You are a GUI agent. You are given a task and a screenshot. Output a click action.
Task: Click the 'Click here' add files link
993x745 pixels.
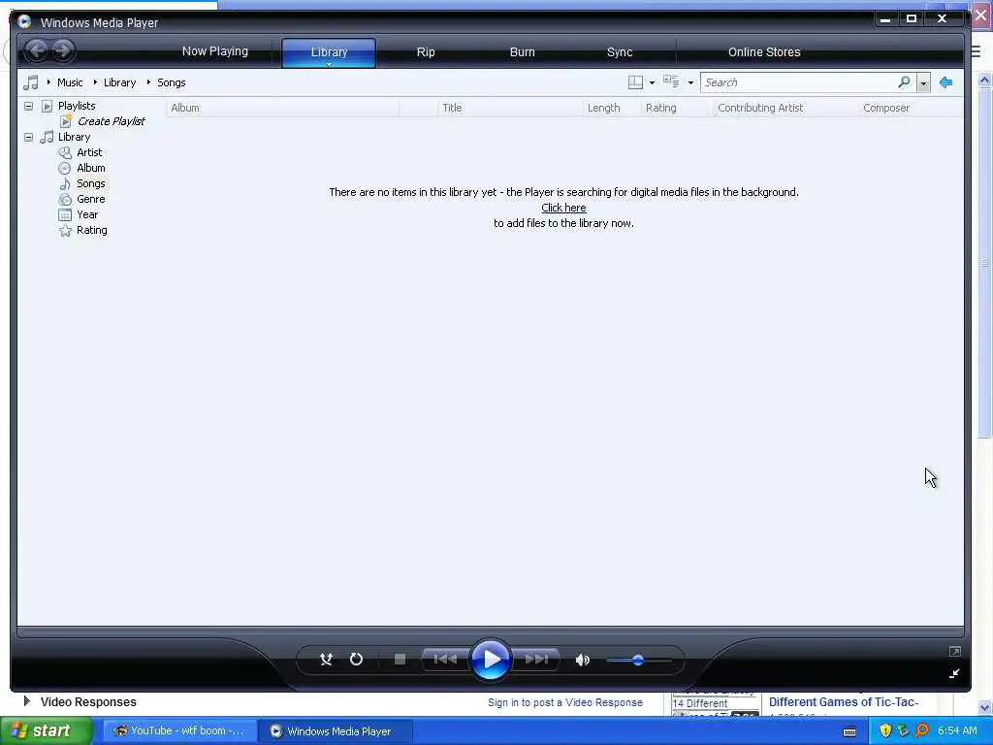[x=563, y=208]
